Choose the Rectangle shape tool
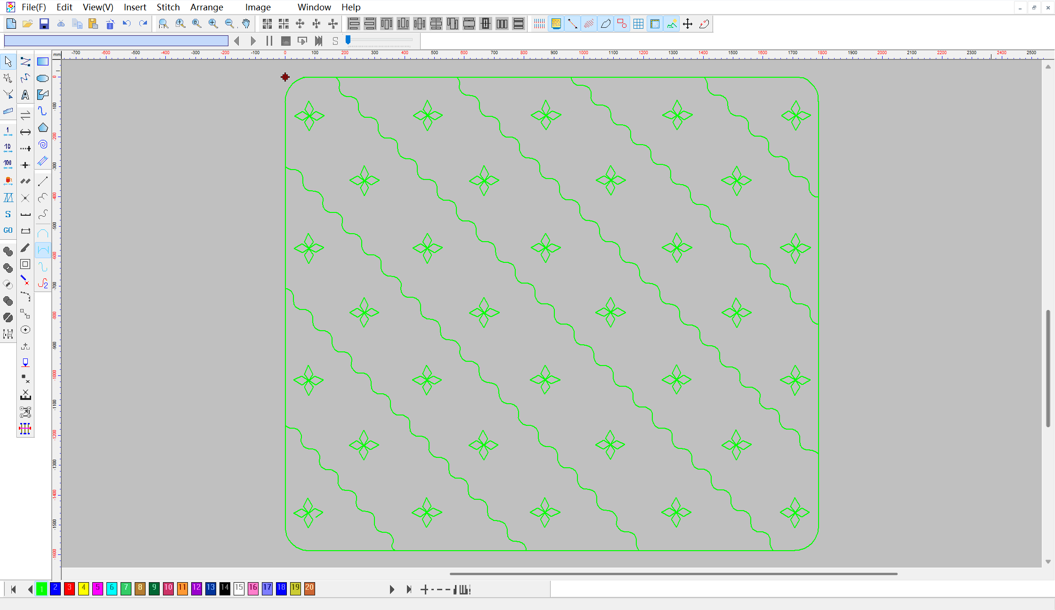Image resolution: width=1055 pixels, height=610 pixels. 43,61
